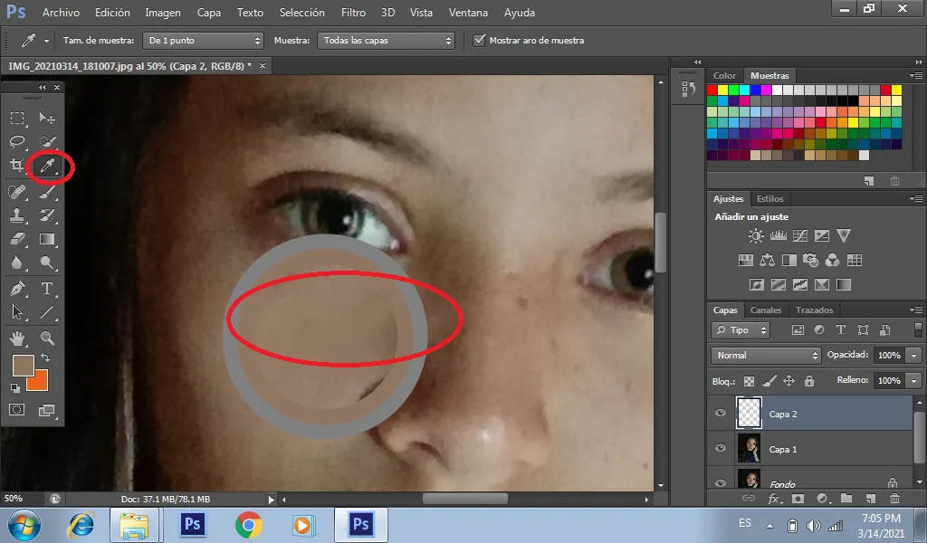This screenshot has height=543, width=927.
Task: Select the Eraser tool
Action: tap(17, 239)
